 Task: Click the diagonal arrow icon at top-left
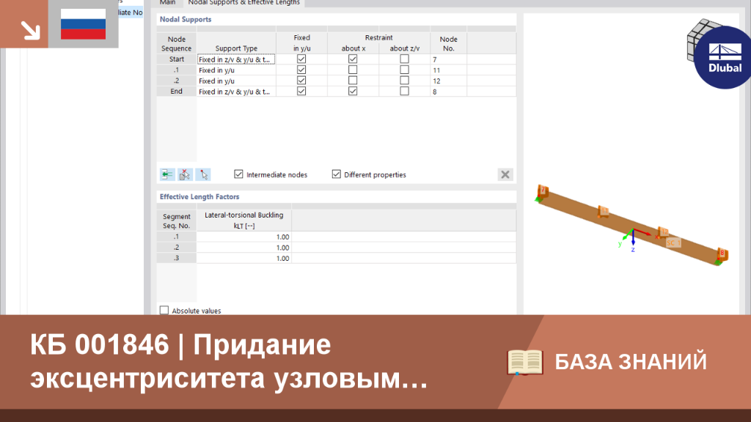click(x=30, y=29)
